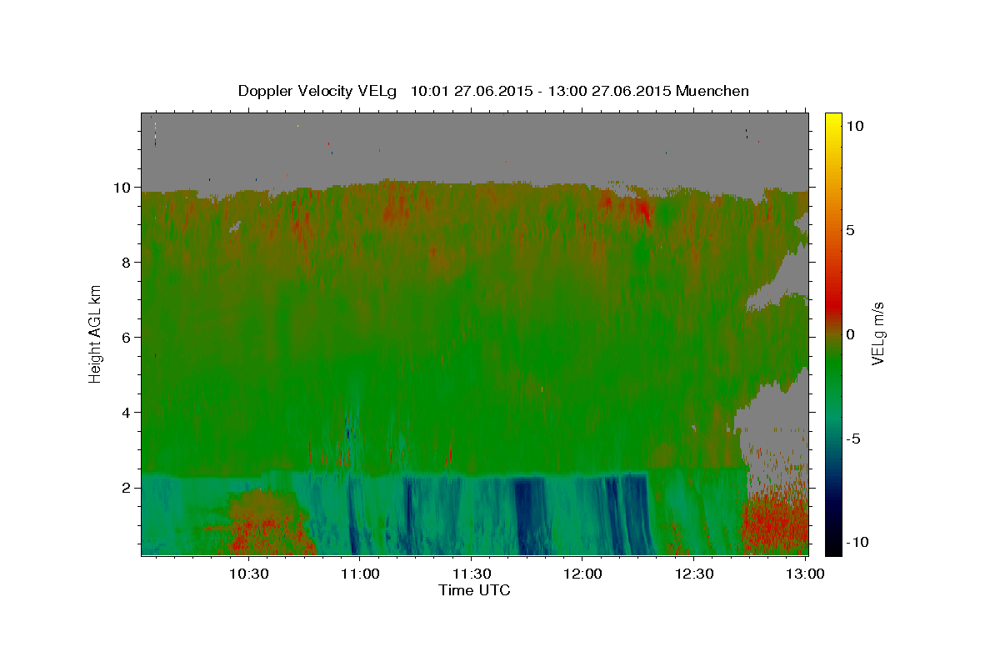Click the plot title 'Doppler Velocity VELg'

click(x=319, y=91)
